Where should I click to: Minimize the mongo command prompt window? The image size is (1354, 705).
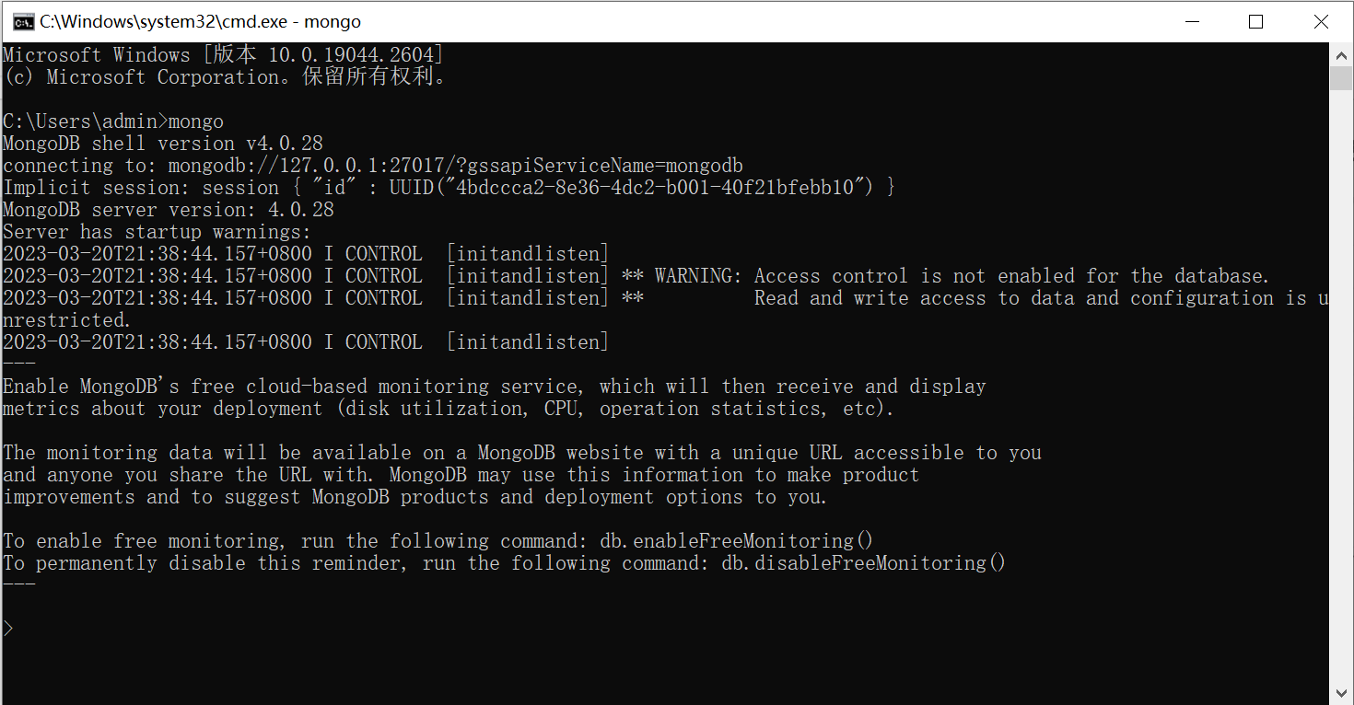click(x=1190, y=21)
